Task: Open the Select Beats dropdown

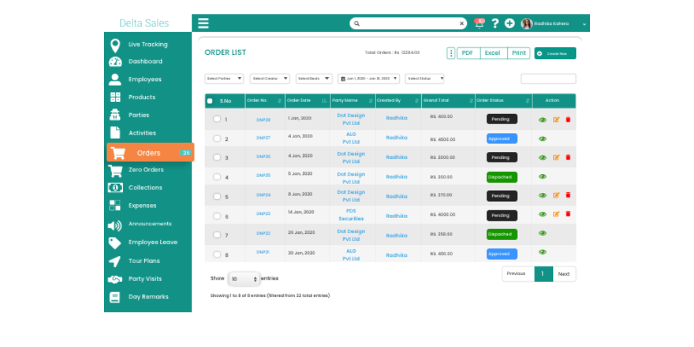Action: point(314,79)
